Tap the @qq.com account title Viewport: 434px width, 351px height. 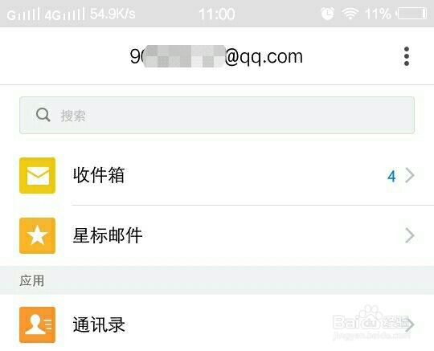[216, 56]
